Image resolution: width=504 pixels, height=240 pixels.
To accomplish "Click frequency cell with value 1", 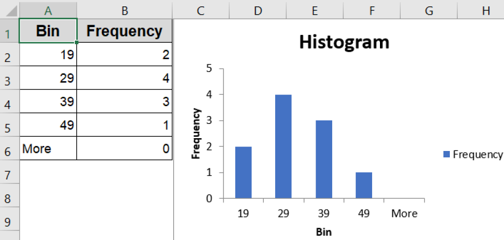I will (x=125, y=124).
